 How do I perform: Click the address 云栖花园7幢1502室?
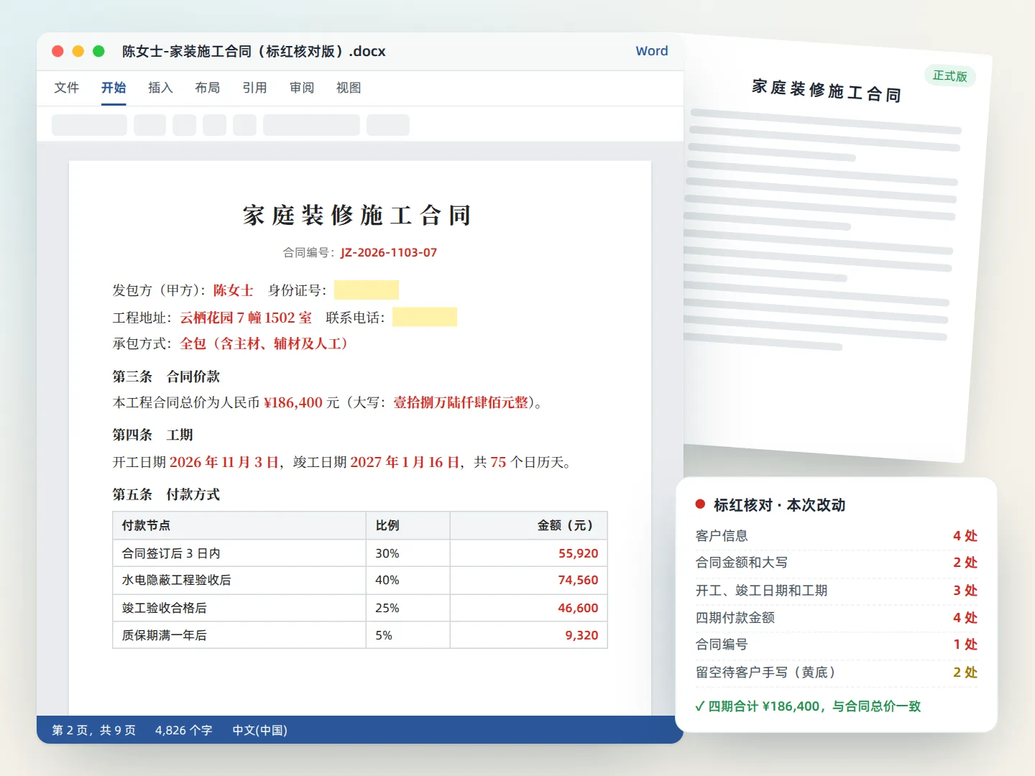point(246,318)
